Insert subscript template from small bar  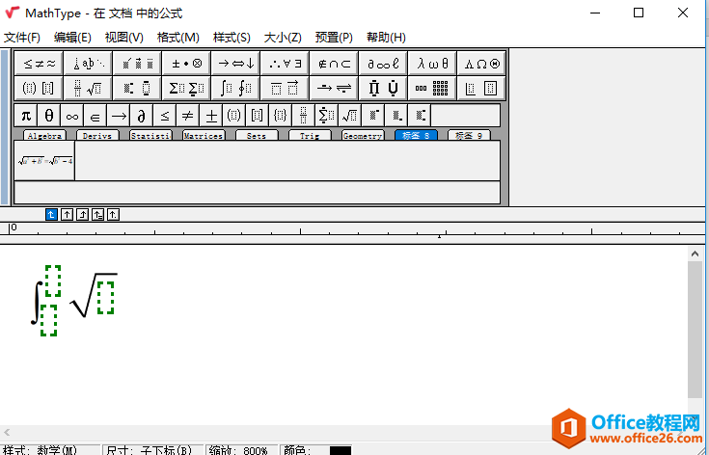395,116
